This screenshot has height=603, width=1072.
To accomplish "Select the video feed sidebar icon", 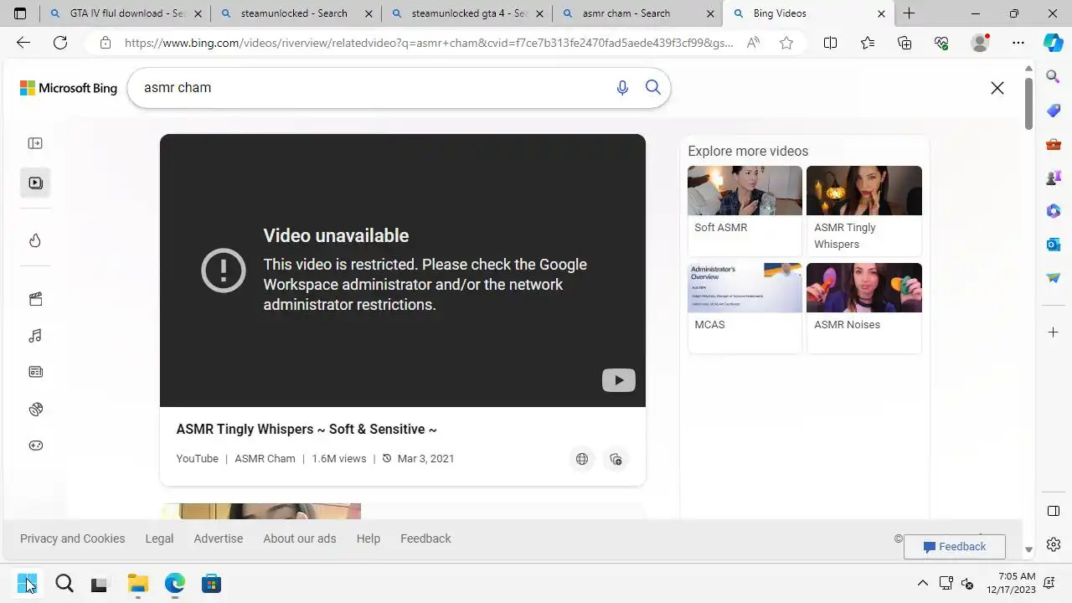I will [35, 183].
